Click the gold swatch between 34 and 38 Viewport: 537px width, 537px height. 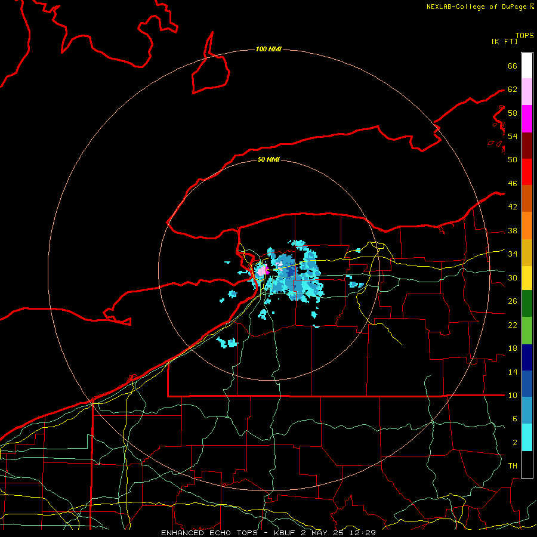527,252
